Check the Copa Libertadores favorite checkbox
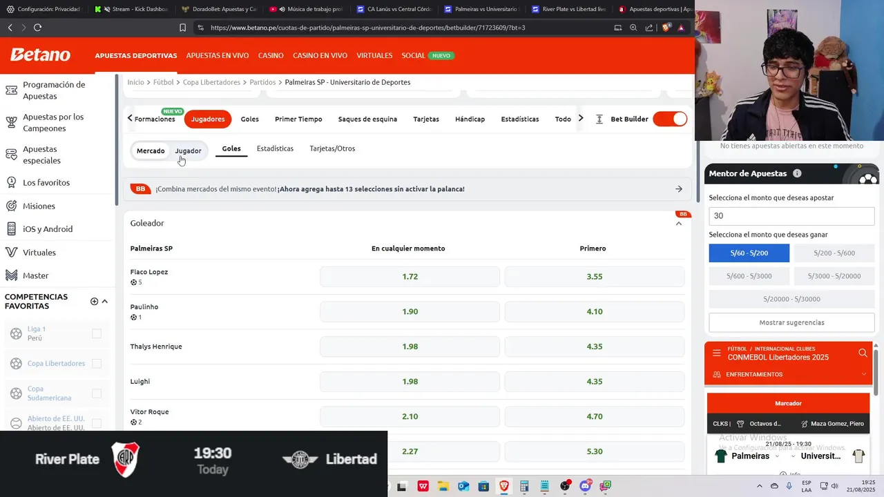The image size is (884, 497). [x=97, y=363]
